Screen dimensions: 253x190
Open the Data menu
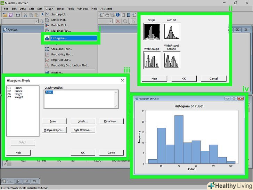[x=23, y=9]
